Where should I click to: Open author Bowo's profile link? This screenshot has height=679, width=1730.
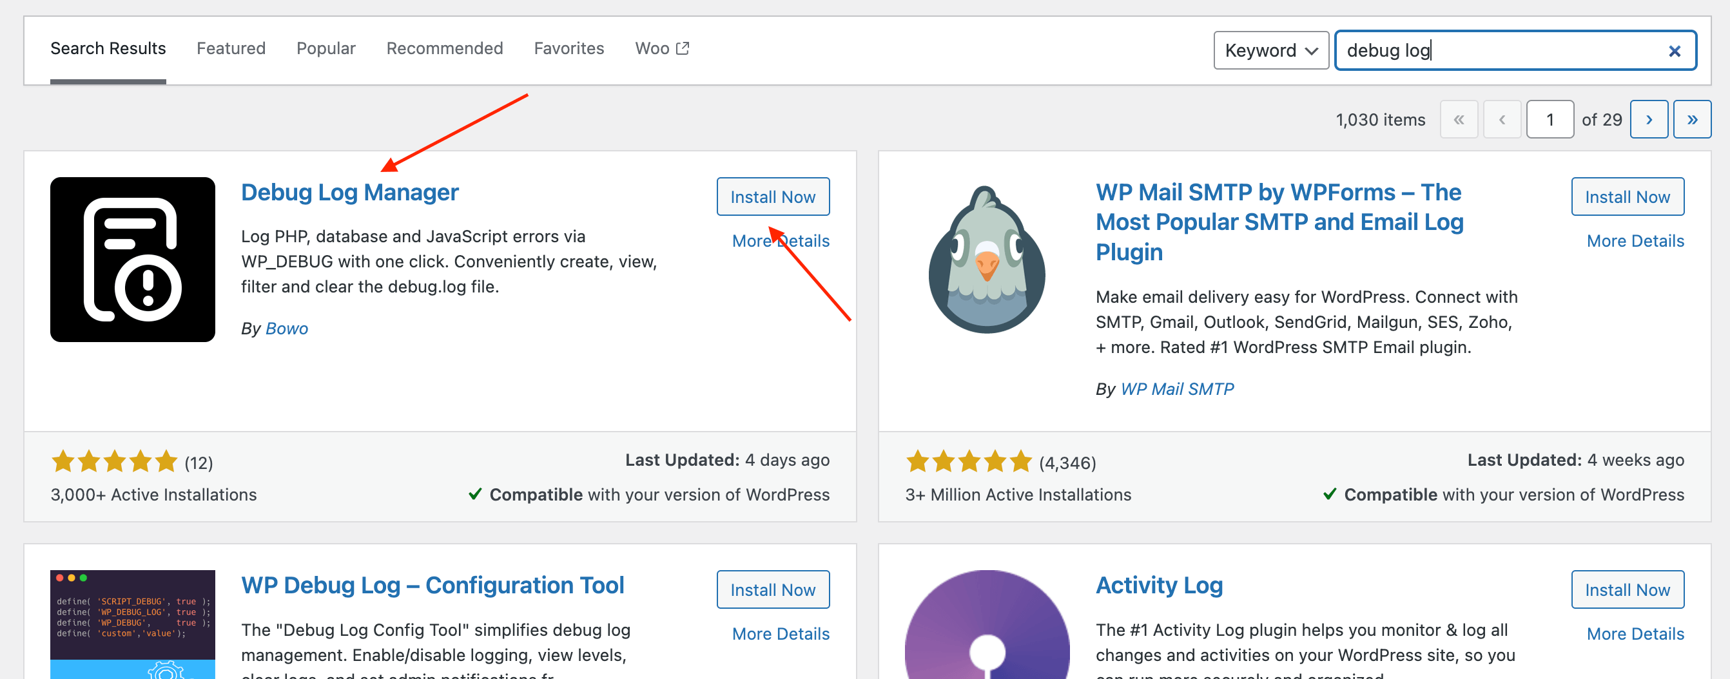click(287, 329)
